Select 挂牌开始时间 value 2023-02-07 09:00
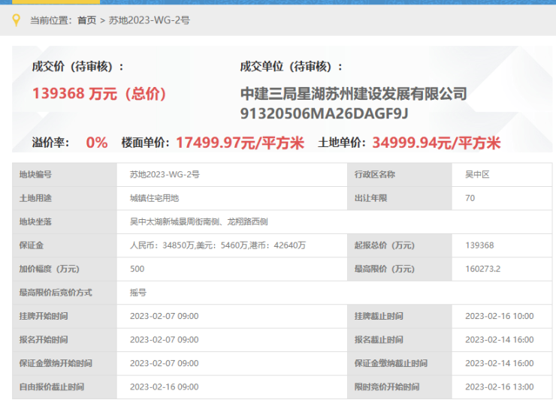 pyautogui.click(x=165, y=316)
